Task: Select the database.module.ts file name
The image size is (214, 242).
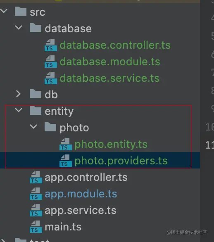Action: coord(110,62)
